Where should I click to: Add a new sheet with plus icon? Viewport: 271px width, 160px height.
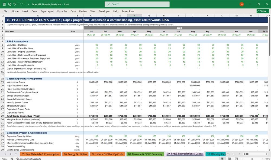click(234, 154)
